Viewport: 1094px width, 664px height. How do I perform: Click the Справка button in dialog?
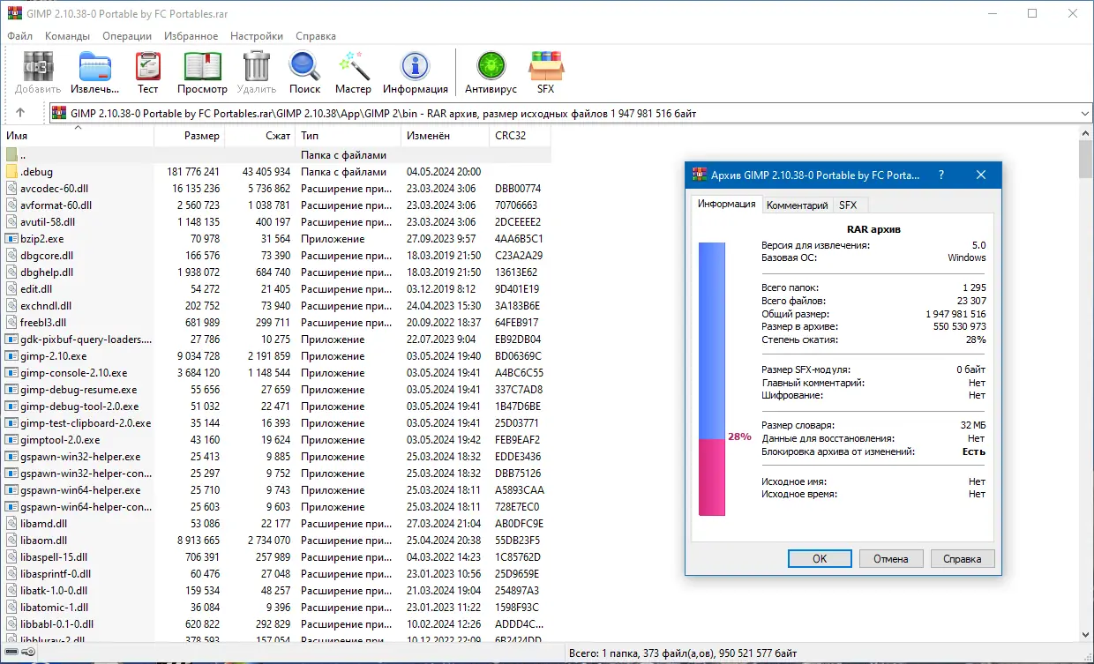[x=963, y=559]
